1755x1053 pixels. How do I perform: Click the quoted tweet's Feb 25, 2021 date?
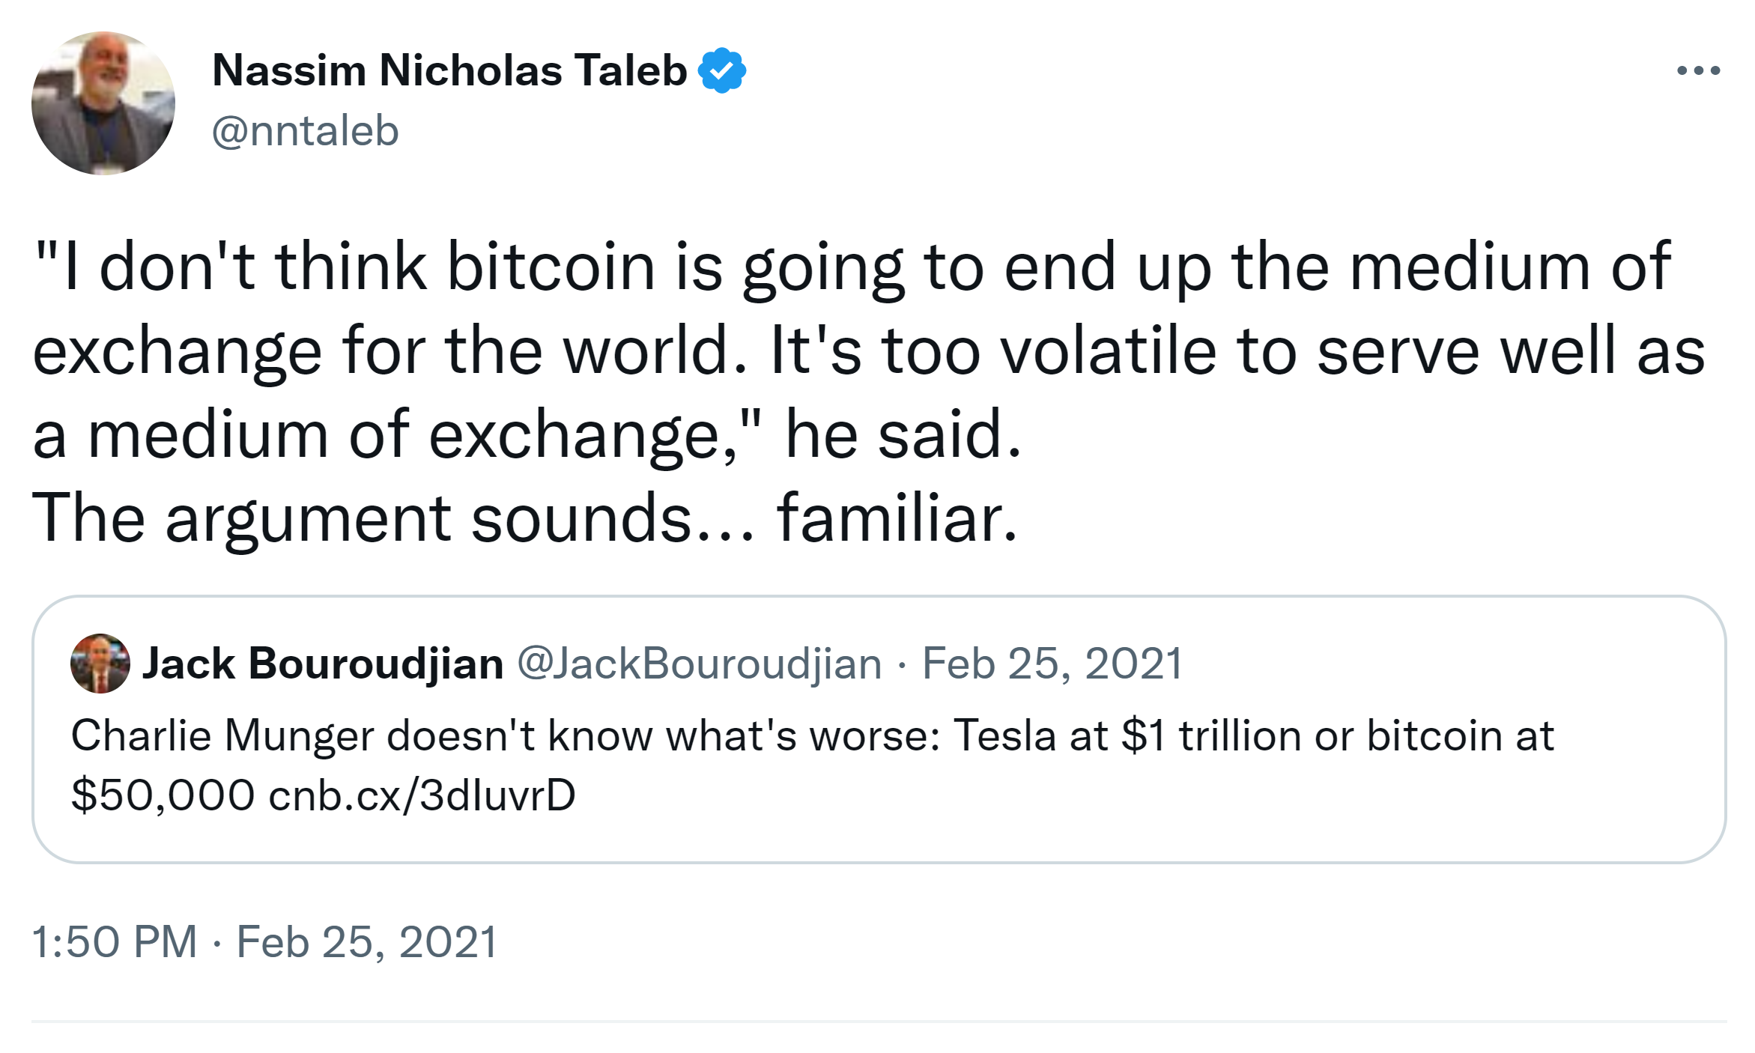click(1052, 664)
